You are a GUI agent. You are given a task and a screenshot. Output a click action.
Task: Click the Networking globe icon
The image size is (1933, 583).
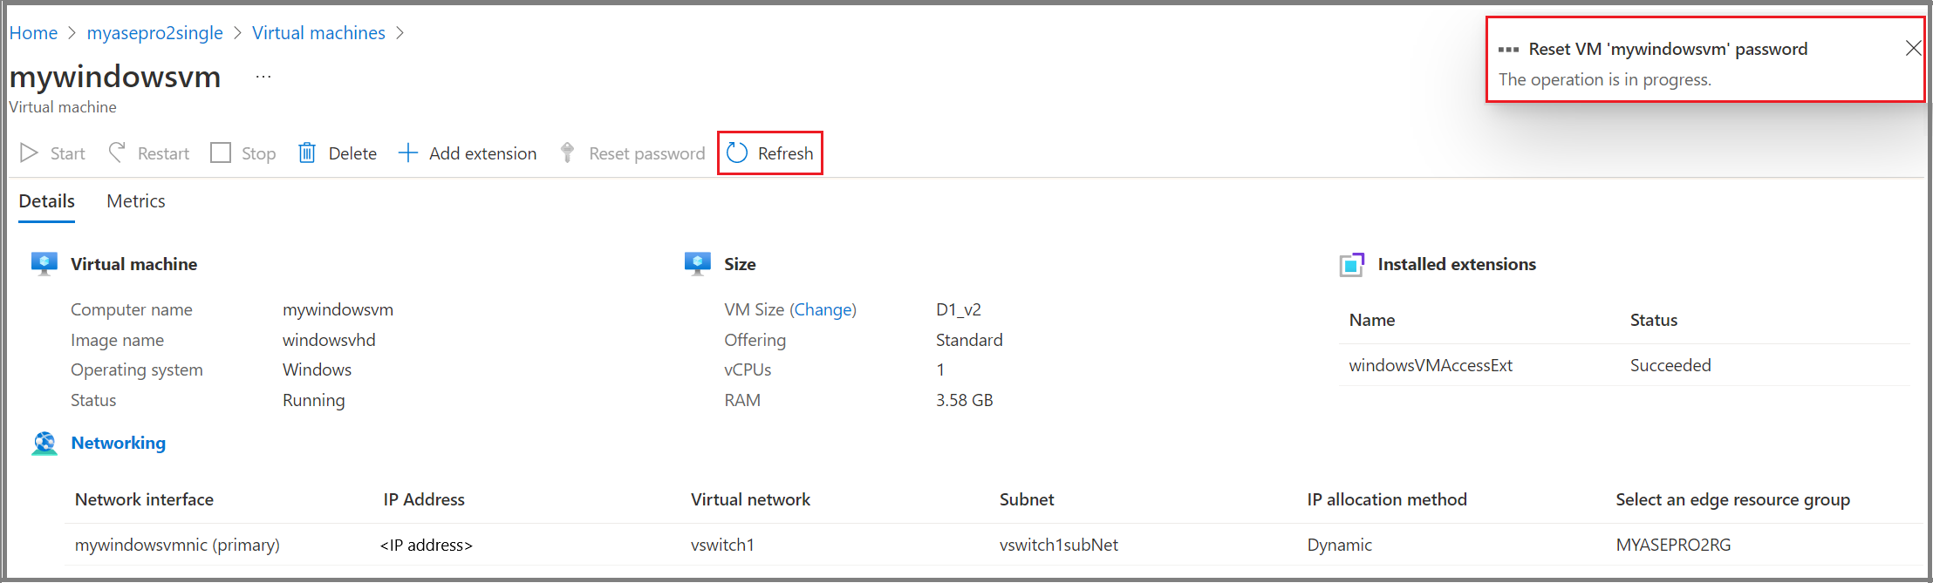click(44, 443)
